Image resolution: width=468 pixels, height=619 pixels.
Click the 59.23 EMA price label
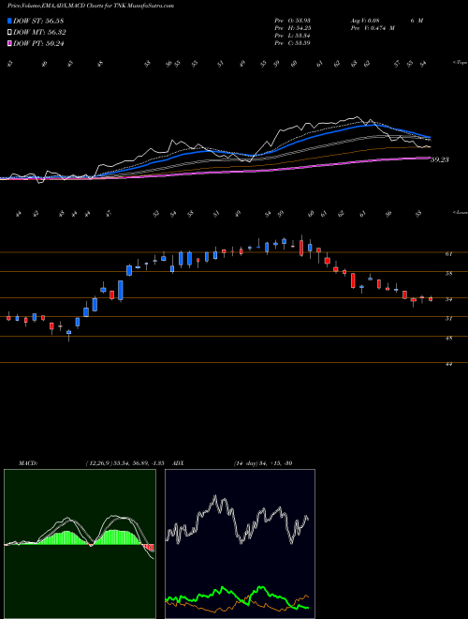coord(440,159)
